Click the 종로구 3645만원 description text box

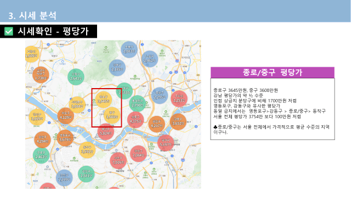point(273,109)
